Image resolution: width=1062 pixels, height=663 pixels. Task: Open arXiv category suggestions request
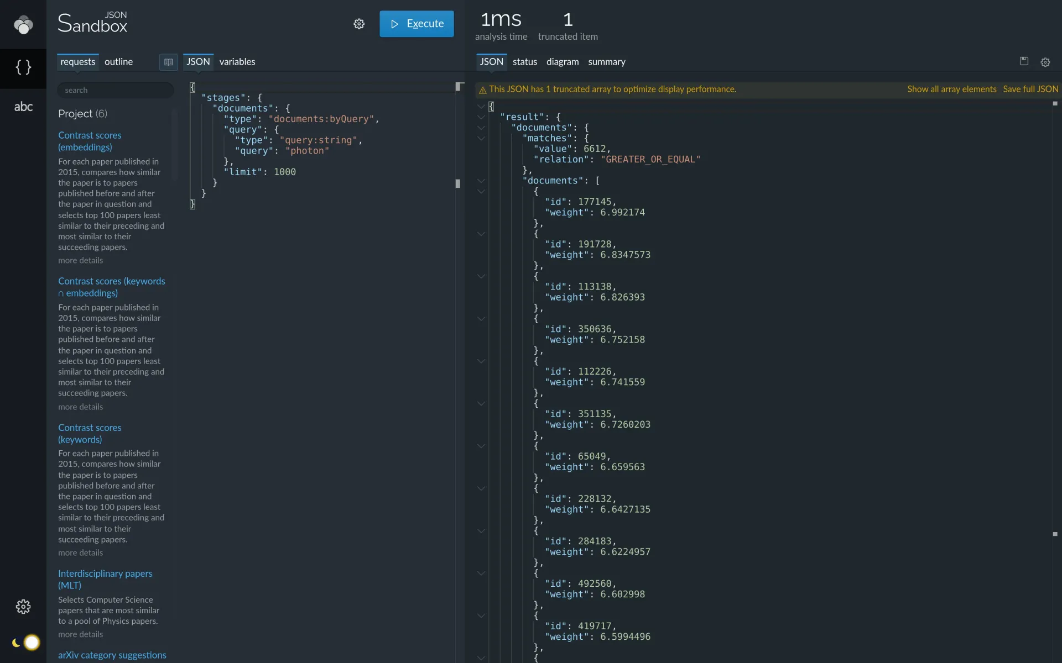click(112, 655)
